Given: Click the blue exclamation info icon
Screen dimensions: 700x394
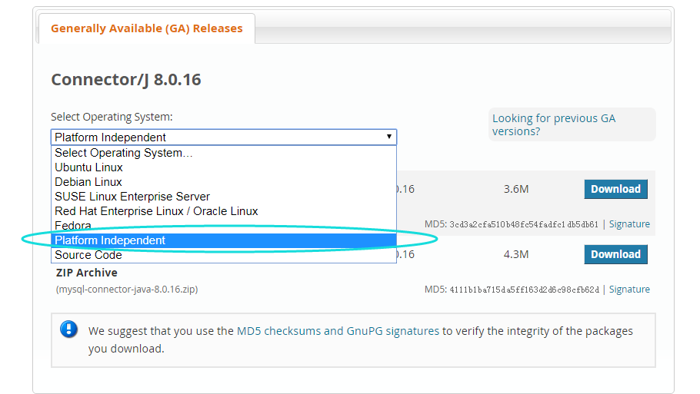Looking at the screenshot, I should point(68,329).
